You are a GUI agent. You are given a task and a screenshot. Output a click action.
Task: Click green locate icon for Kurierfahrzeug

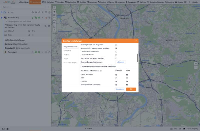click(x=33, y=18)
